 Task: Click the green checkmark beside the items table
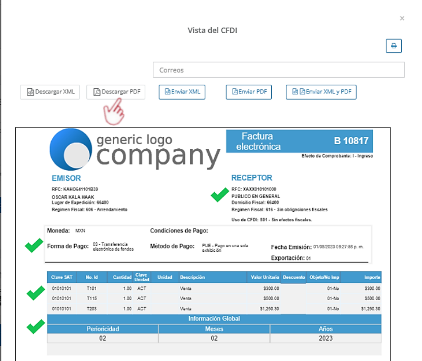click(35, 292)
